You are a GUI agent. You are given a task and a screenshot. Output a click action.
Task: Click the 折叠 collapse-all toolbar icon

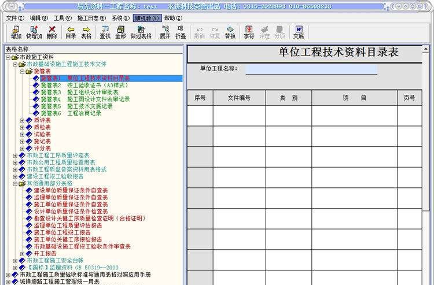tap(181, 32)
